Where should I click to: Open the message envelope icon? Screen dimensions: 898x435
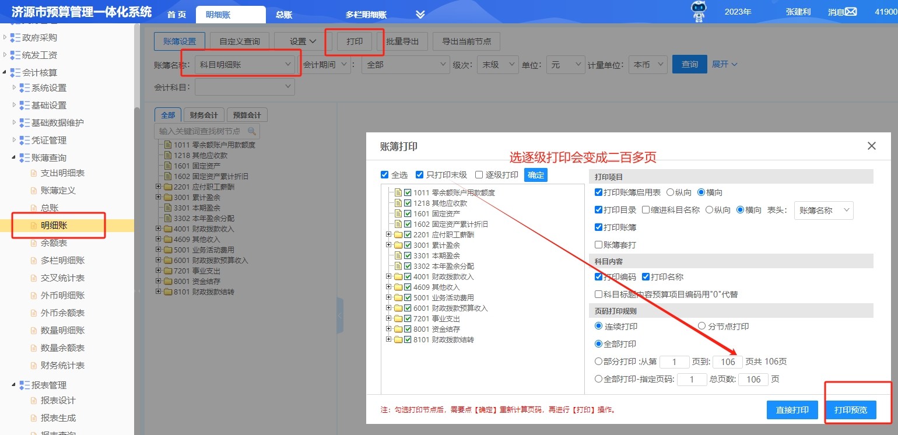851,12
